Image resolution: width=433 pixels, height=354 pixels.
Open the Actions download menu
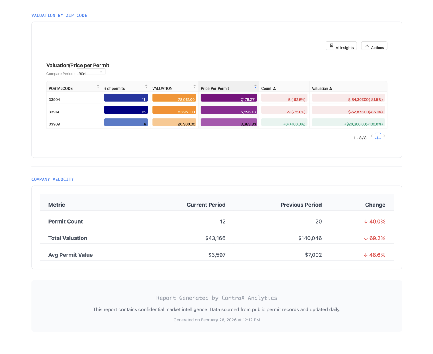[x=374, y=46]
